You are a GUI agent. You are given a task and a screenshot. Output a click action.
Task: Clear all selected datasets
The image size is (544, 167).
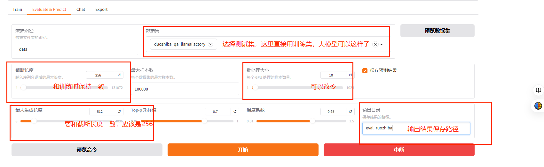point(375,44)
